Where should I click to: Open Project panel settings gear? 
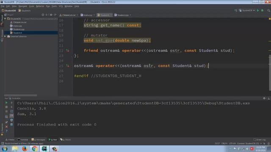click(x=51, y=15)
